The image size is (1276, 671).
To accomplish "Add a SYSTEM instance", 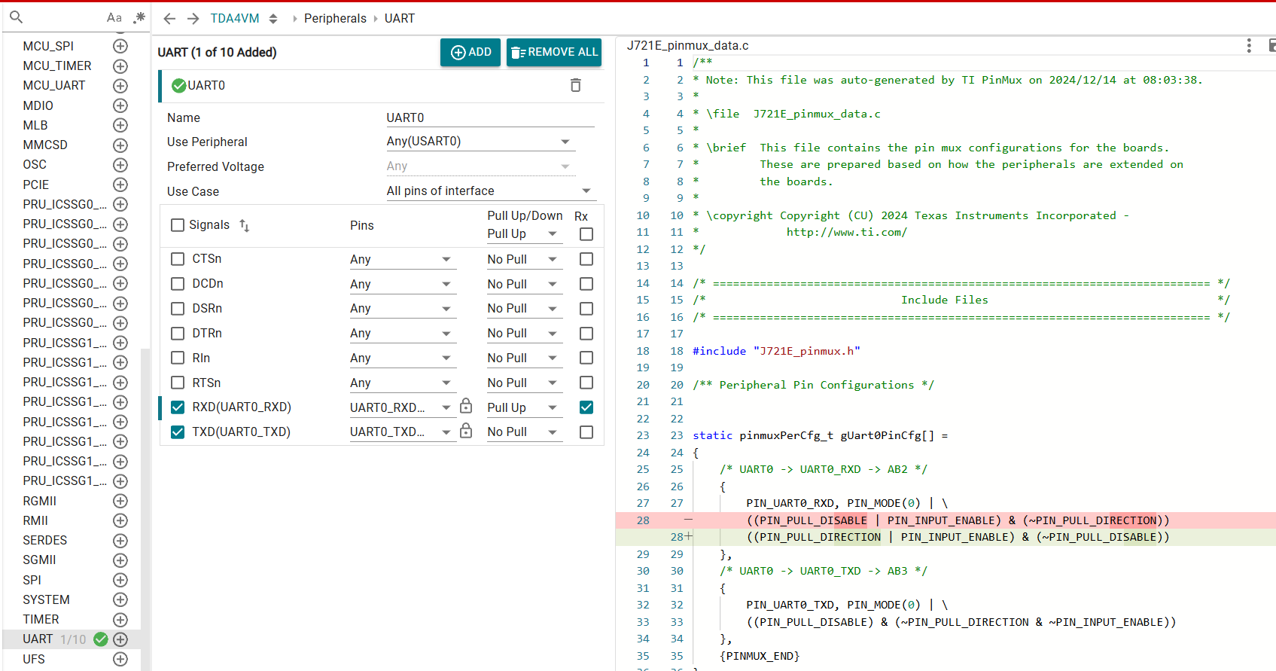I will [x=120, y=599].
